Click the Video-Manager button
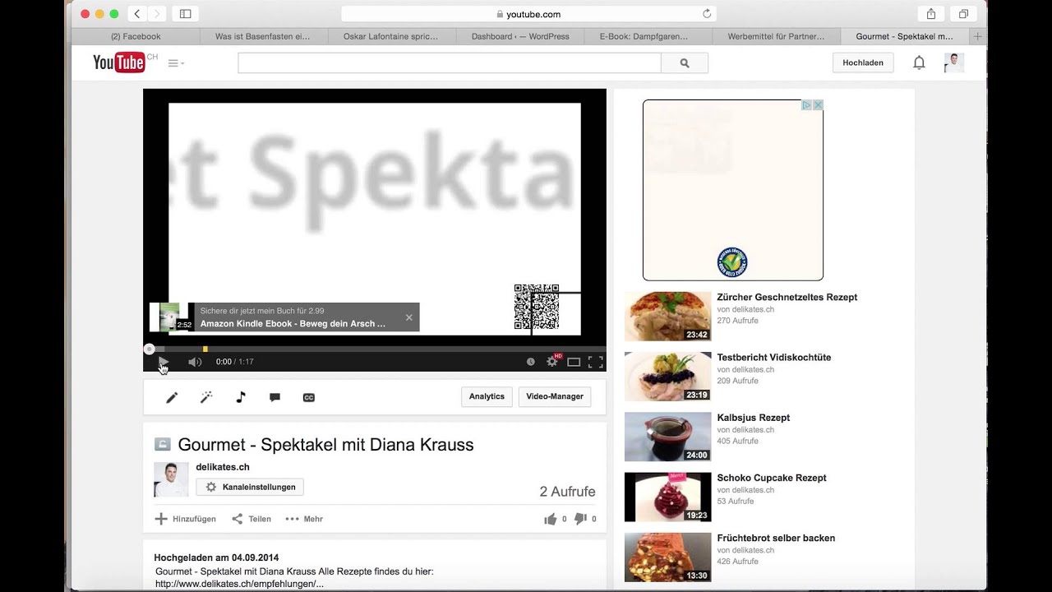The width and height of the screenshot is (1052, 592). pos(555,396)
